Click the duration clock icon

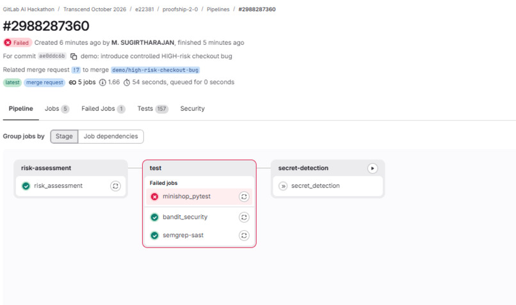pyautogui.click(x=127, y=82)
